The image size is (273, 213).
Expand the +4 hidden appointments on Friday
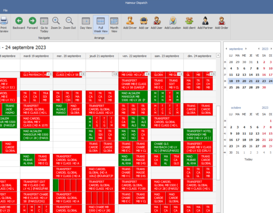147,74
